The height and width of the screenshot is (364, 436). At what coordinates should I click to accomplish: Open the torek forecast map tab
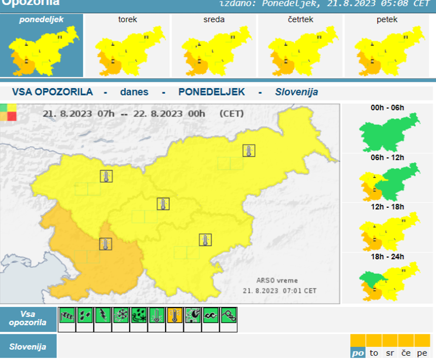tap(128, 45)
